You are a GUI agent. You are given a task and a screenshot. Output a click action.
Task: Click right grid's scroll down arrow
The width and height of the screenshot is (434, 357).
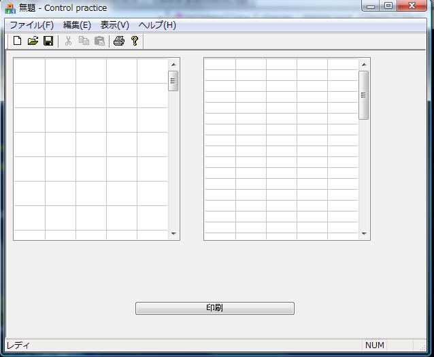(364, 233)
